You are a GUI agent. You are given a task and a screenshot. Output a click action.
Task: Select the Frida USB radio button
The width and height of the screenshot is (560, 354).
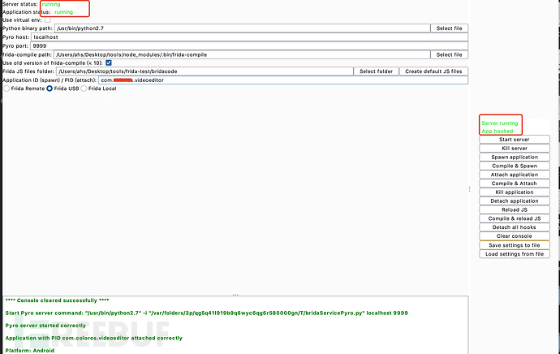tap(50, 88)
